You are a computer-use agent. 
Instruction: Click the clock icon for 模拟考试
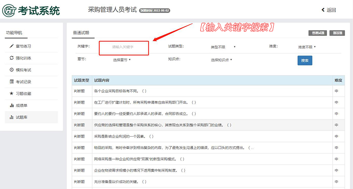coord(11,70)
